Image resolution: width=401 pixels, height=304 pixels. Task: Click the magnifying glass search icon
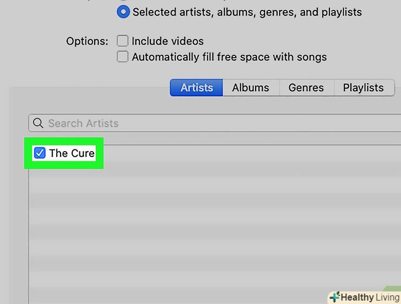(x=38, y=123)
